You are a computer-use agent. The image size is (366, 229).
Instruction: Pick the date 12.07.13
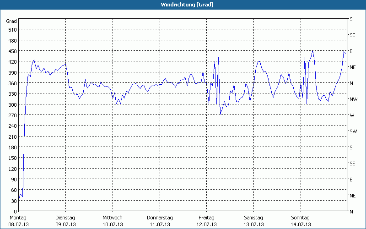207,224
